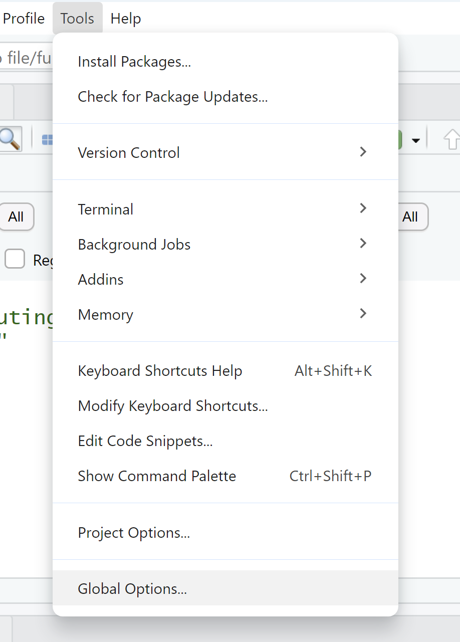Choose Show Command Palette
This screenshot has height=642, width=460.
(157, 476)
